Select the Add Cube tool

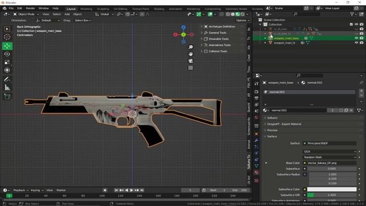(x=7, y=97)
